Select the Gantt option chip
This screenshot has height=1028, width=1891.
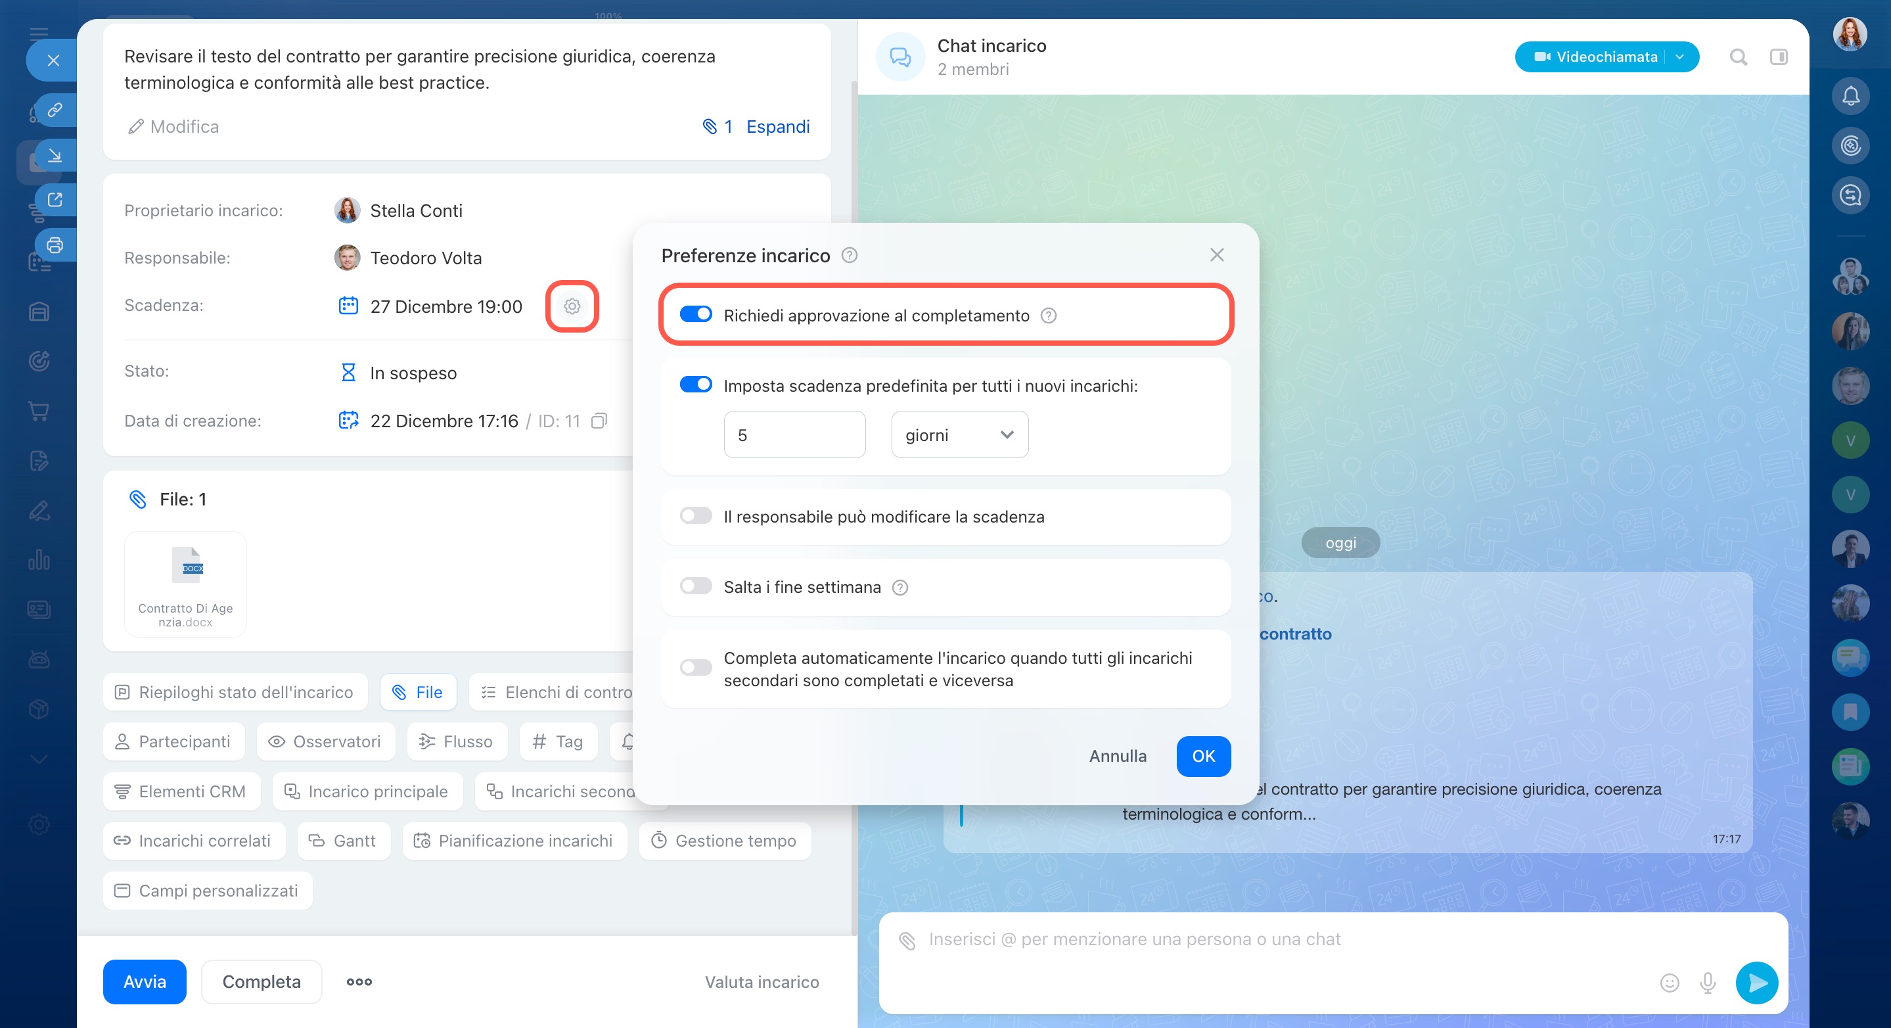pos(344,841)
